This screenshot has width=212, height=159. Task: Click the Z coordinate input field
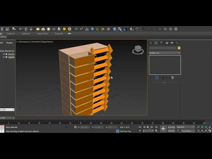[113, 127]
